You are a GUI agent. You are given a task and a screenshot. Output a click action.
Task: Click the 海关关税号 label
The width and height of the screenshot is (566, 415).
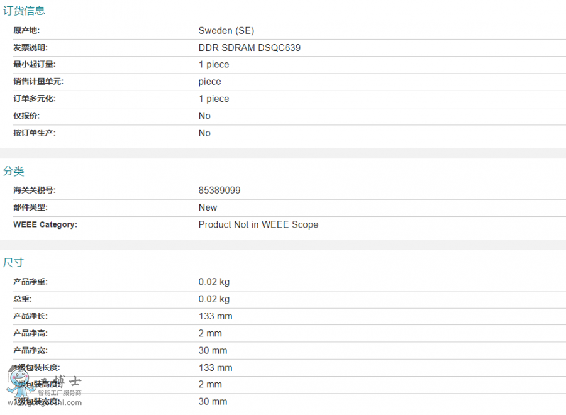point(35,191)
